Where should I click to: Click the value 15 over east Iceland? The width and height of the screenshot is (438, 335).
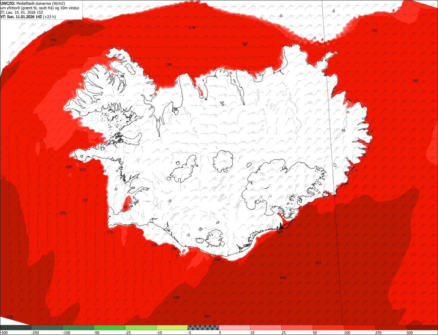(344, 131)
